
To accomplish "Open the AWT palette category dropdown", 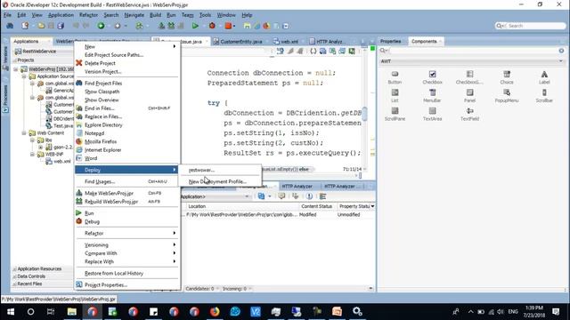I will tap(561, 61).
